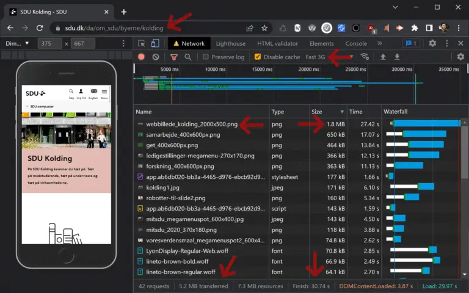This screenshot has height=293, width=469.
Task: Click the SDU logo on mobile page
Action: [x=35, y=93]
